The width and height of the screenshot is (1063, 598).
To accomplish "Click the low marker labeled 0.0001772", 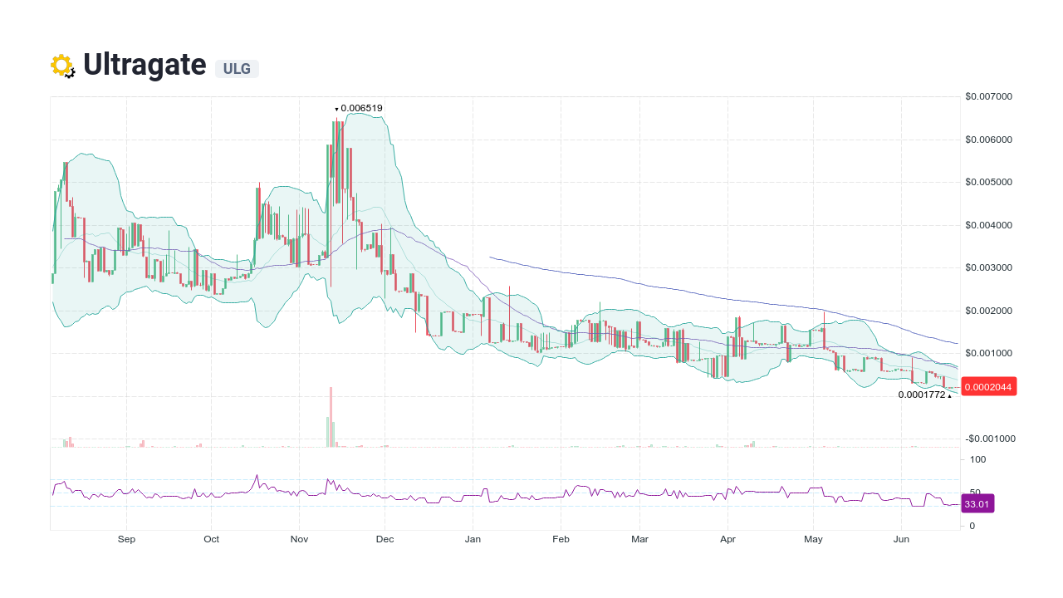I will (921, 395).
